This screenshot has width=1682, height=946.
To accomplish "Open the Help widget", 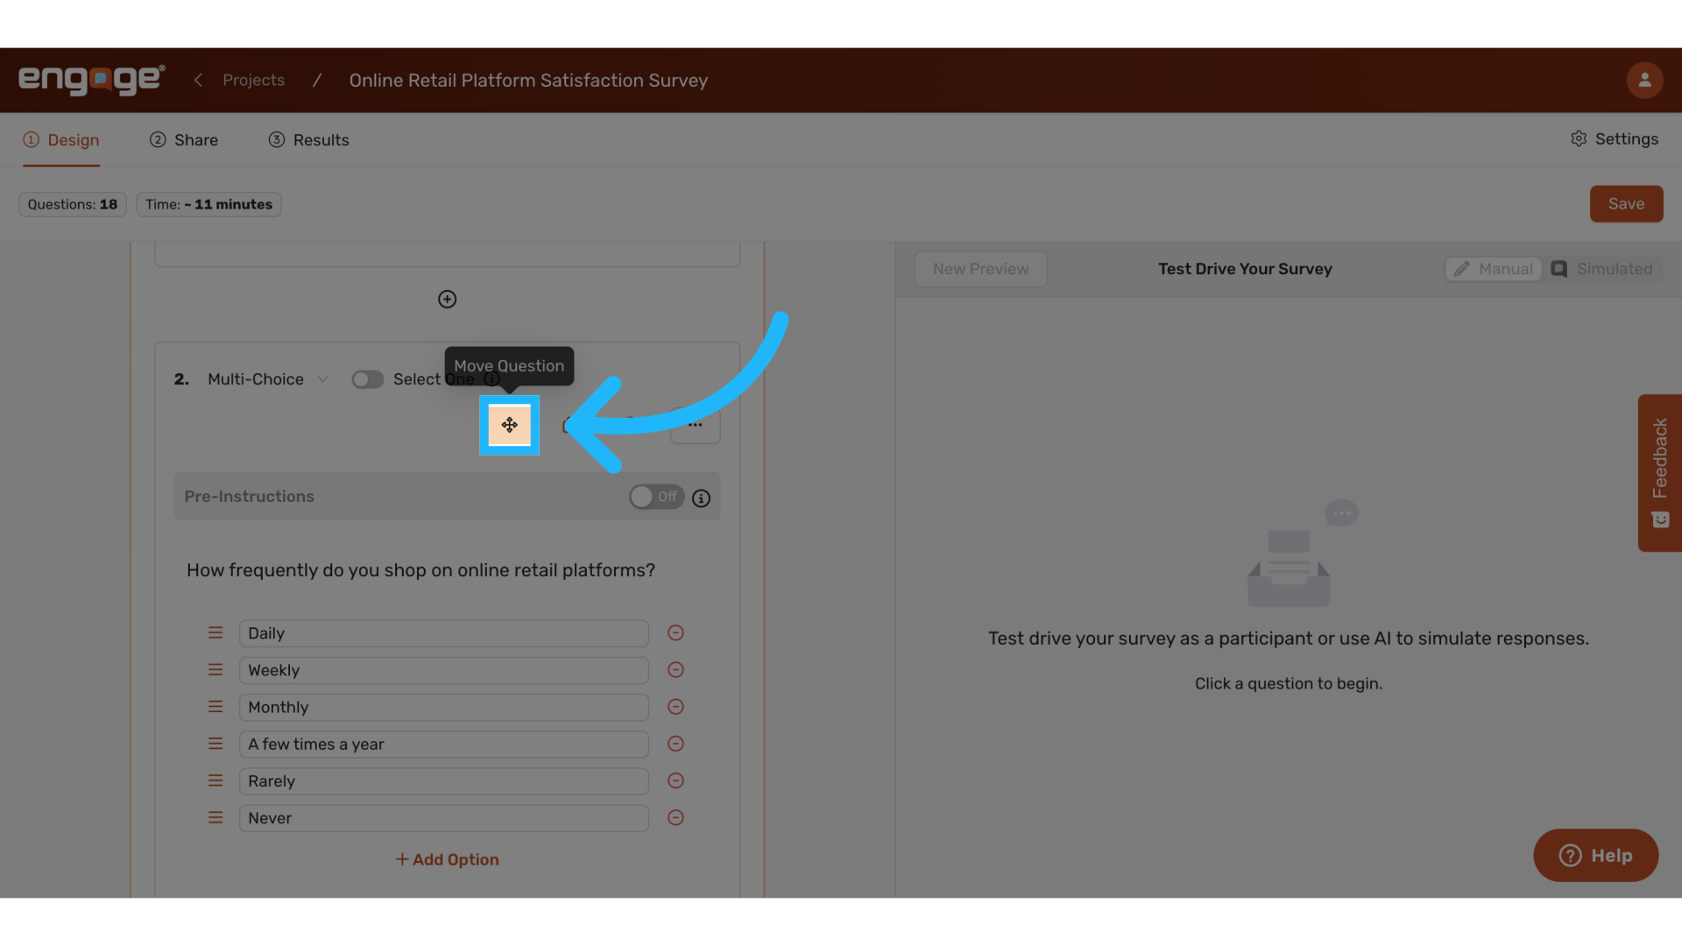I will point(1595,856).
